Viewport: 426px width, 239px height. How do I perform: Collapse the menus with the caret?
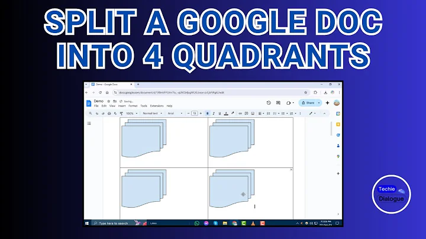pyautogui.click(x=324, y=113)
